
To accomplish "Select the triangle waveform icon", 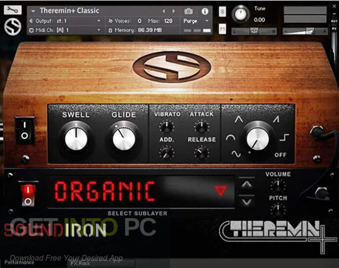I will [239, 119].
